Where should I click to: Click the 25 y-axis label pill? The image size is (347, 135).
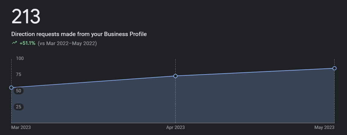tap(18, 107)
